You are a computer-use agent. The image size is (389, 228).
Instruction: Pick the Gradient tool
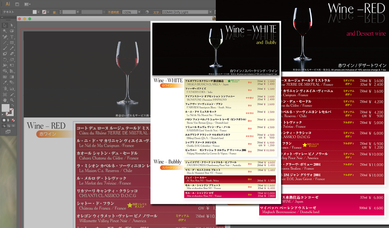pos(12,77)
